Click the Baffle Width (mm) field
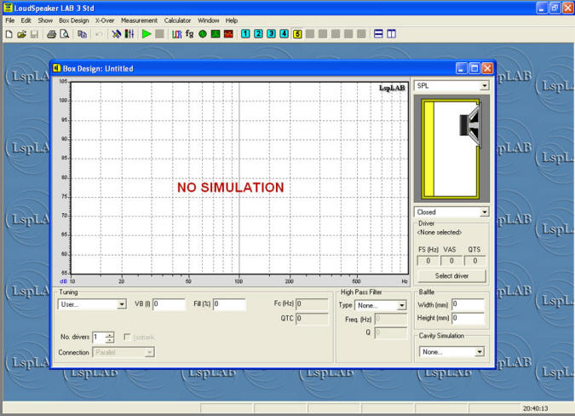The width and height of the screenshot is (575, 416). click(x=469, y=304)
